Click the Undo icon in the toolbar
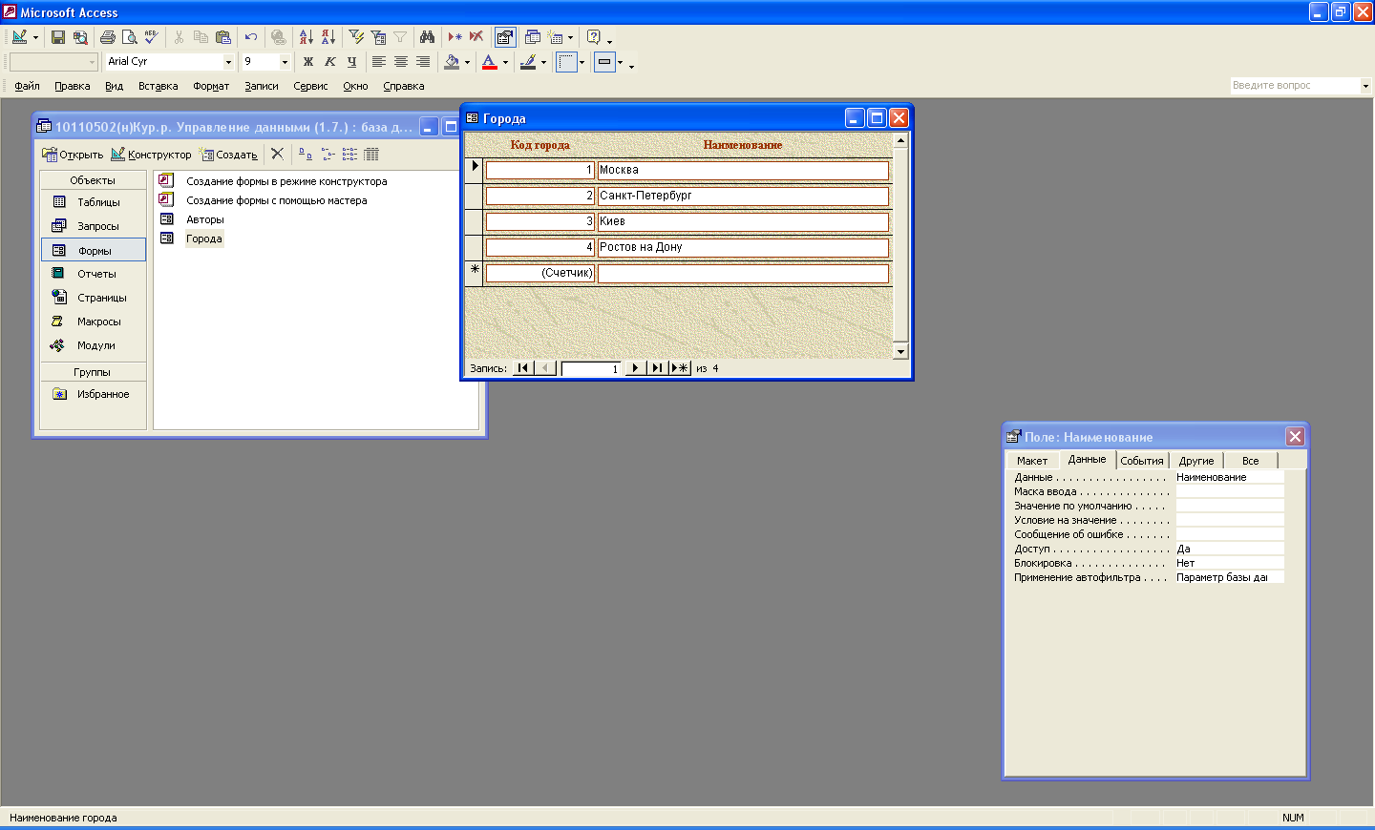Viewport: 1375px width, 830px height. [x=251, y=37]
